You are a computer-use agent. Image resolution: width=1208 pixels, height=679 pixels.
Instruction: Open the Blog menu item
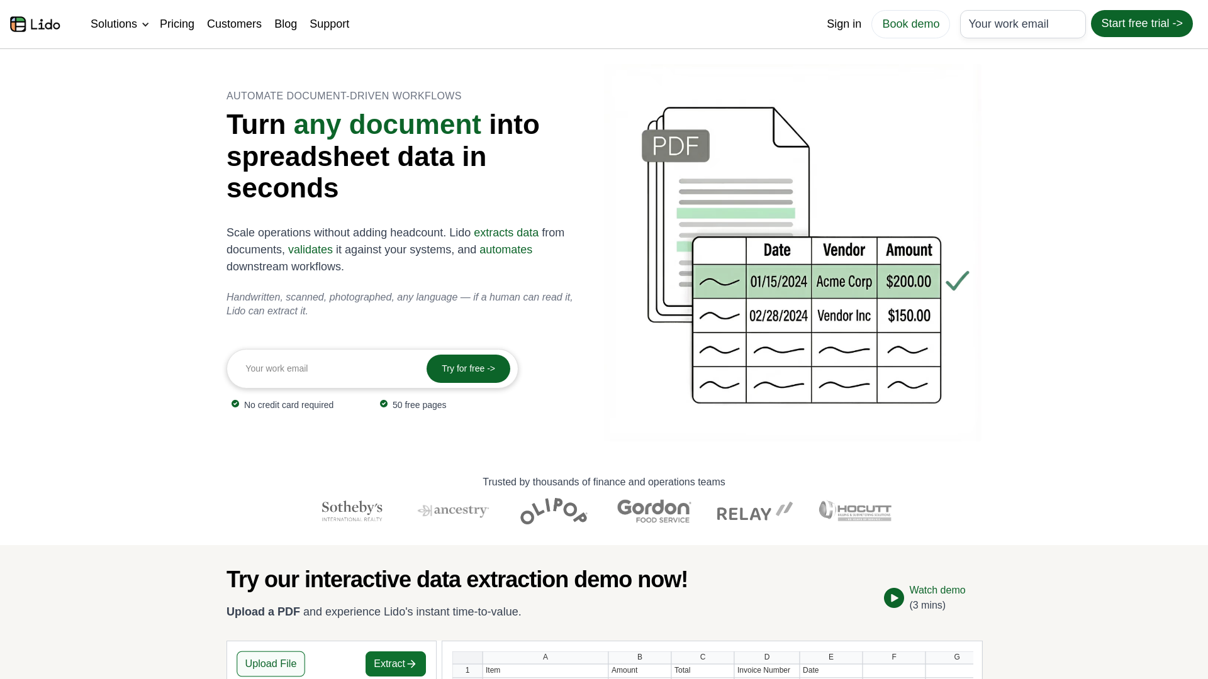pos(286,24)
